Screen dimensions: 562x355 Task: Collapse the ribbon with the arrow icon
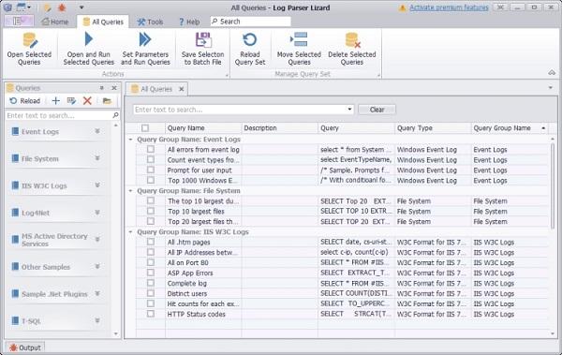tap(552, 73)
